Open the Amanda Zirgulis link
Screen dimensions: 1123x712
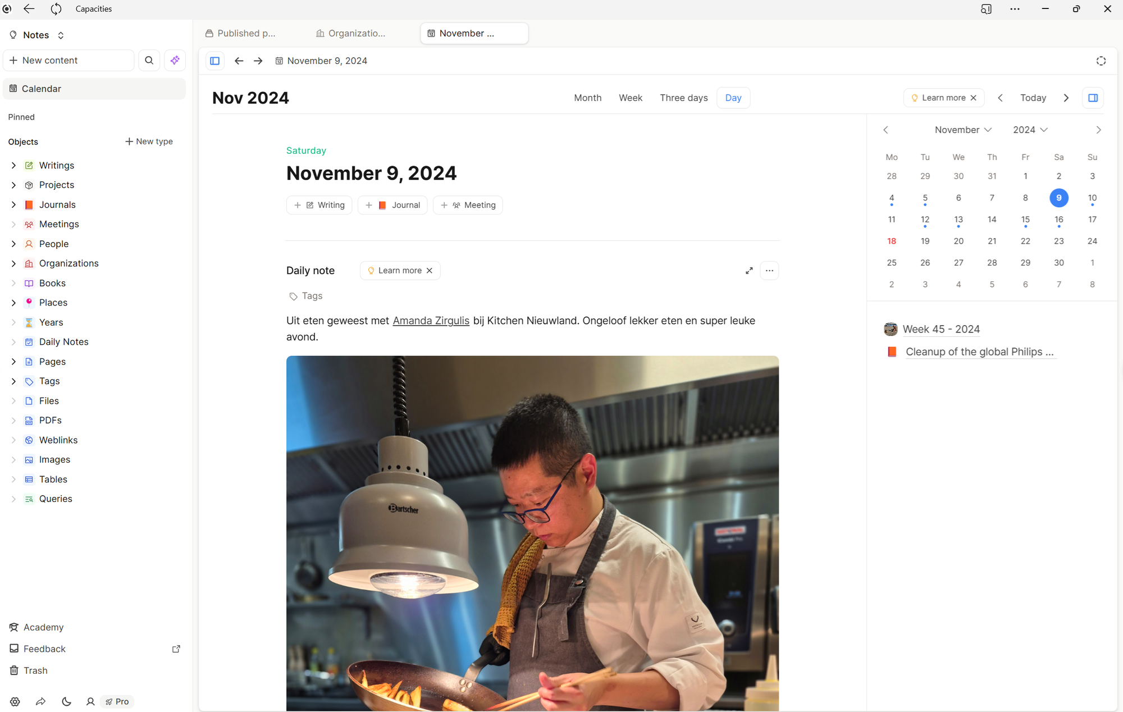(431, 321)
